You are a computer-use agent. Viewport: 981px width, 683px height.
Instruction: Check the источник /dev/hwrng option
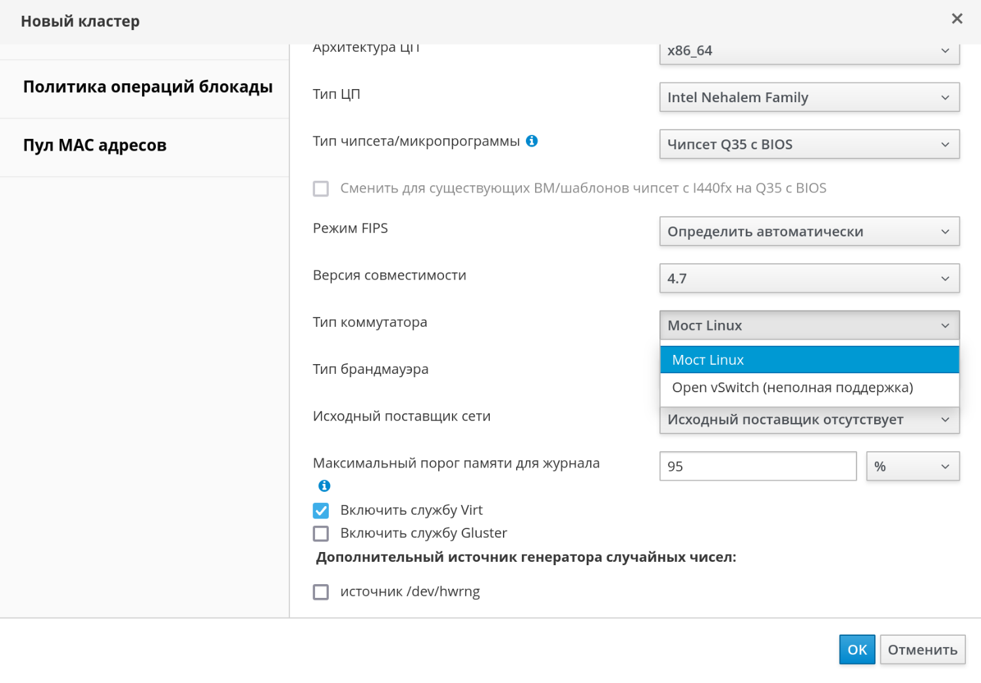(321, 592)
